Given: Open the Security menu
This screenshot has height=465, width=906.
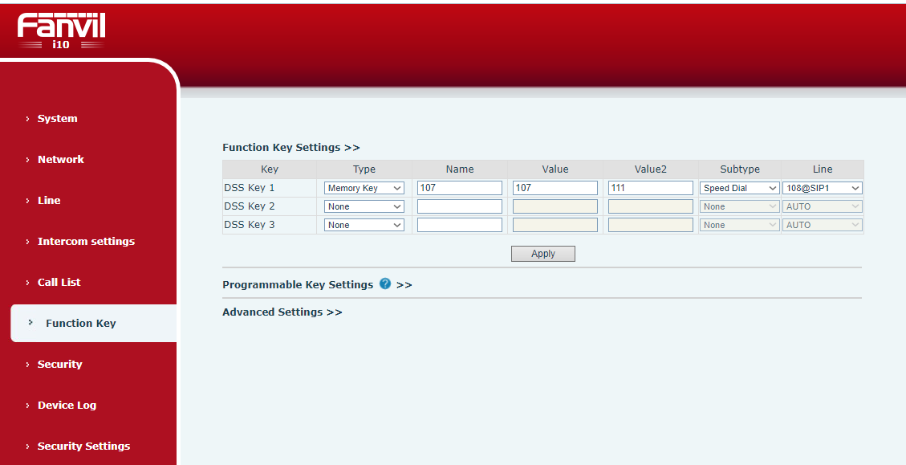Looking at the screenshot, I should pos(59,365).
